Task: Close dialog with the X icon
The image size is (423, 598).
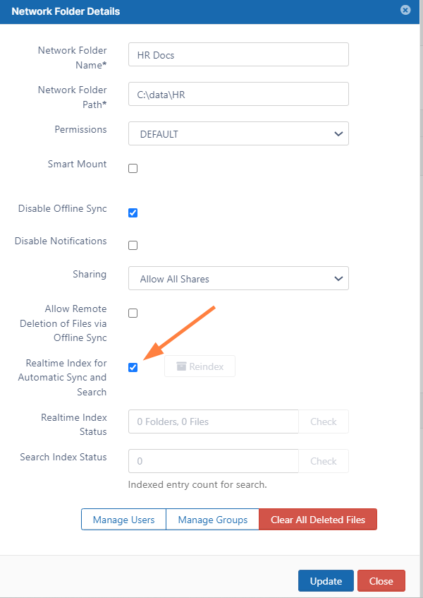Action: (x=405, y=11)
